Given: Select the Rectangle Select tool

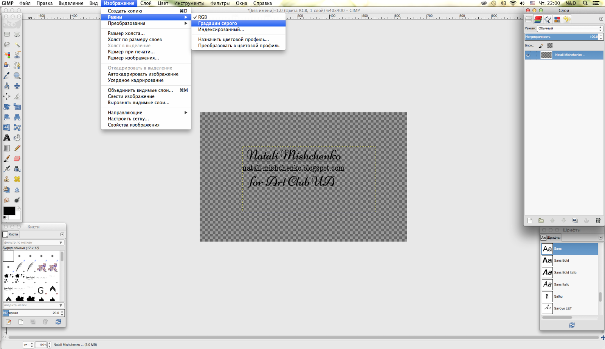Looking at the screenshot, I should click(x=7, y=34).
